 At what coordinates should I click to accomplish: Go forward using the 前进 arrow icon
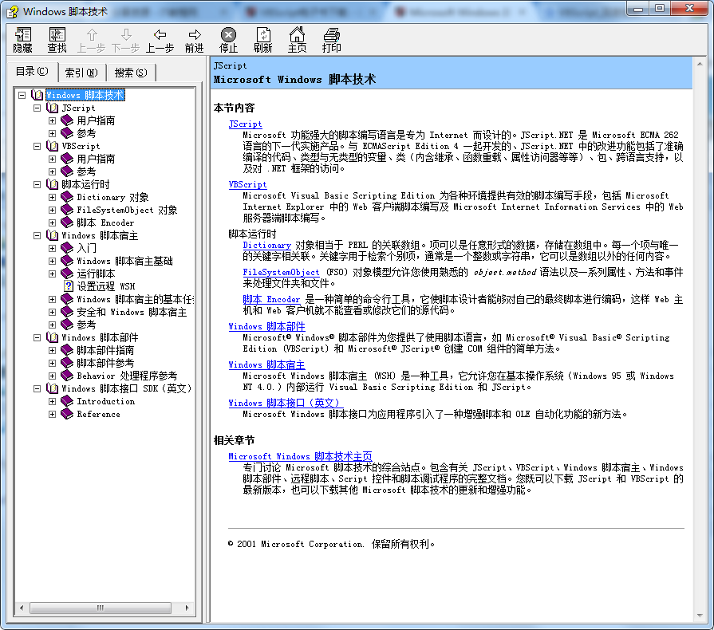click(x=194, y=38)
